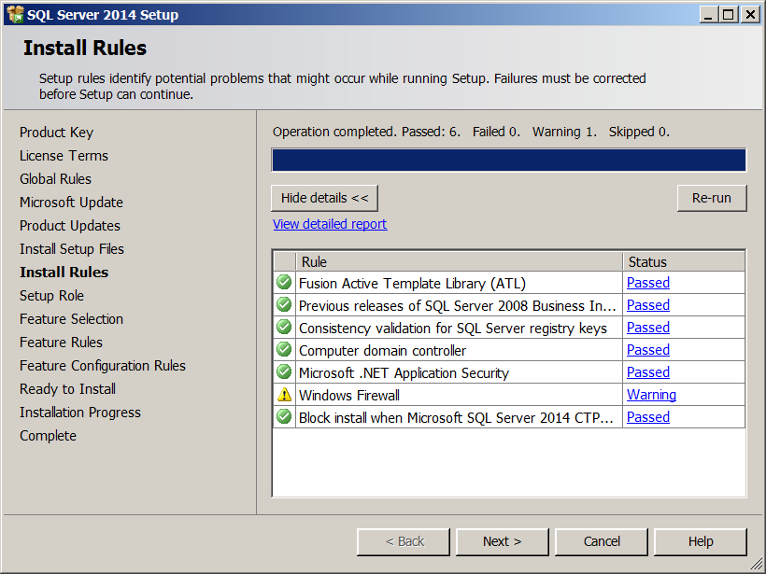This screenshot has width=766, height=574.
Task: Click the disabled Back button
Action: click(404, 541)
